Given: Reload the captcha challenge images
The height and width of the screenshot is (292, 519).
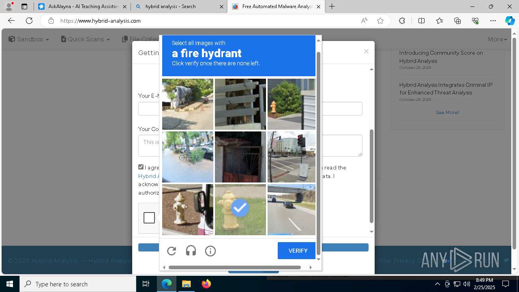Looking at the screenshot, I should (172, 251).
